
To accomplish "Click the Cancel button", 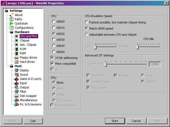I will (136, 121).
